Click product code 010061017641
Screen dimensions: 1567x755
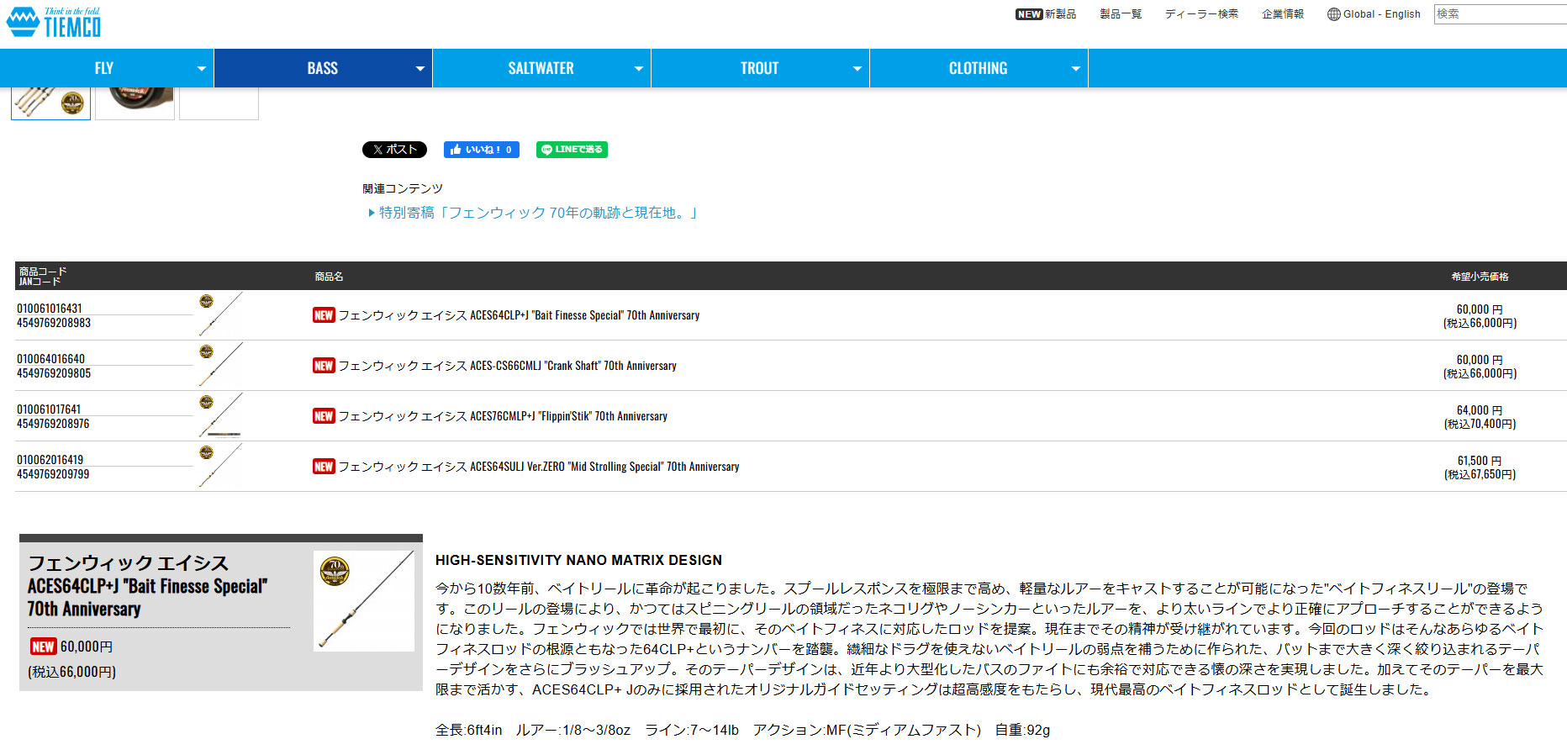(49, 409)
